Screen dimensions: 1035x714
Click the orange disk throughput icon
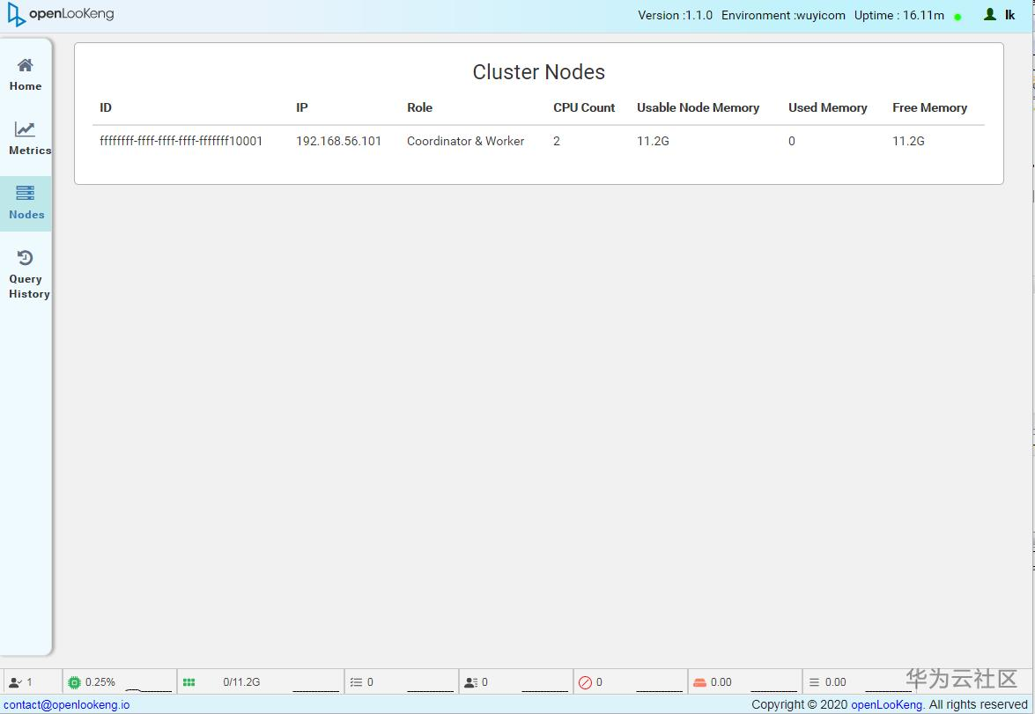[699, 682]
